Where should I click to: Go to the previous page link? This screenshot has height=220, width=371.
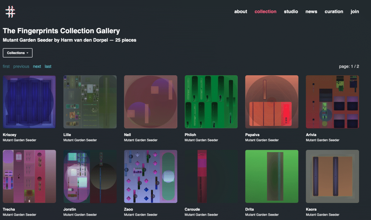(21, 67)
